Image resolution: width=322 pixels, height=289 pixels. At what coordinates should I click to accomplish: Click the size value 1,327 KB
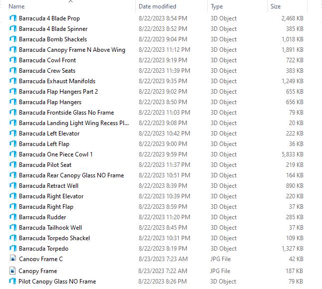[293, 249]
